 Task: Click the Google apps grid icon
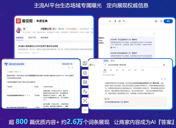160,21
